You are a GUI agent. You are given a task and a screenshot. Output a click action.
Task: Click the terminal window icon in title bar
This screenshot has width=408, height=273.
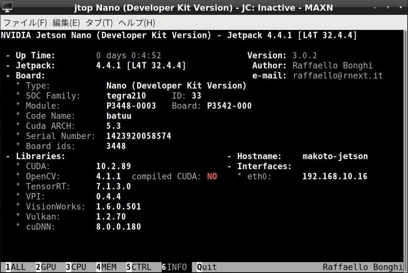(x=7, y=7)
